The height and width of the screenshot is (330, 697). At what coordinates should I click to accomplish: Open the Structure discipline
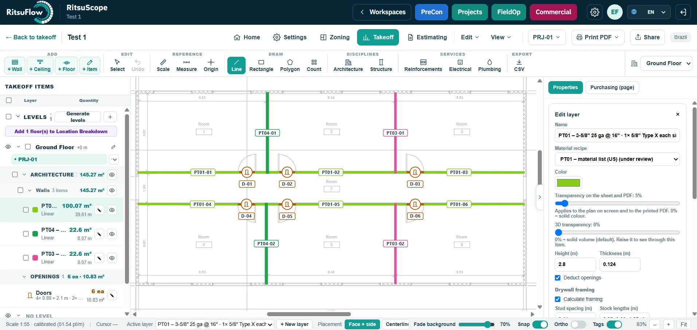(x=381, y=65)
